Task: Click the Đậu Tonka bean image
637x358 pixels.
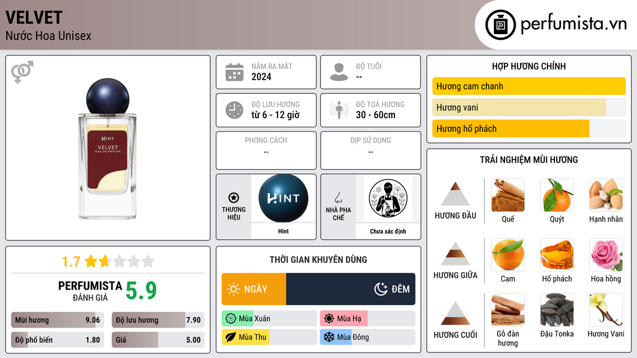Action: 557,310
